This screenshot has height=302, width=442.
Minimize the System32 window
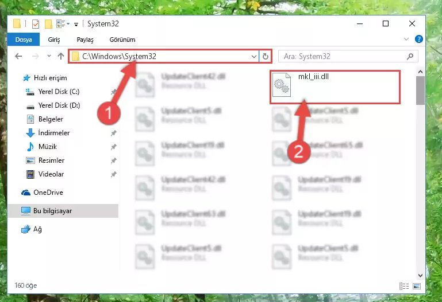point(360,23)
